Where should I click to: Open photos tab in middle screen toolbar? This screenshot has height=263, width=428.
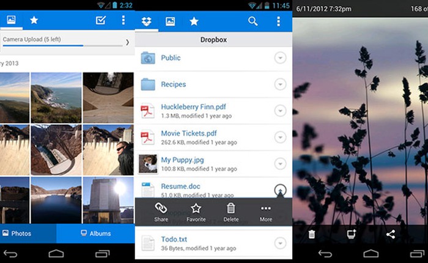pyautogui.click(x=170, y=21)
